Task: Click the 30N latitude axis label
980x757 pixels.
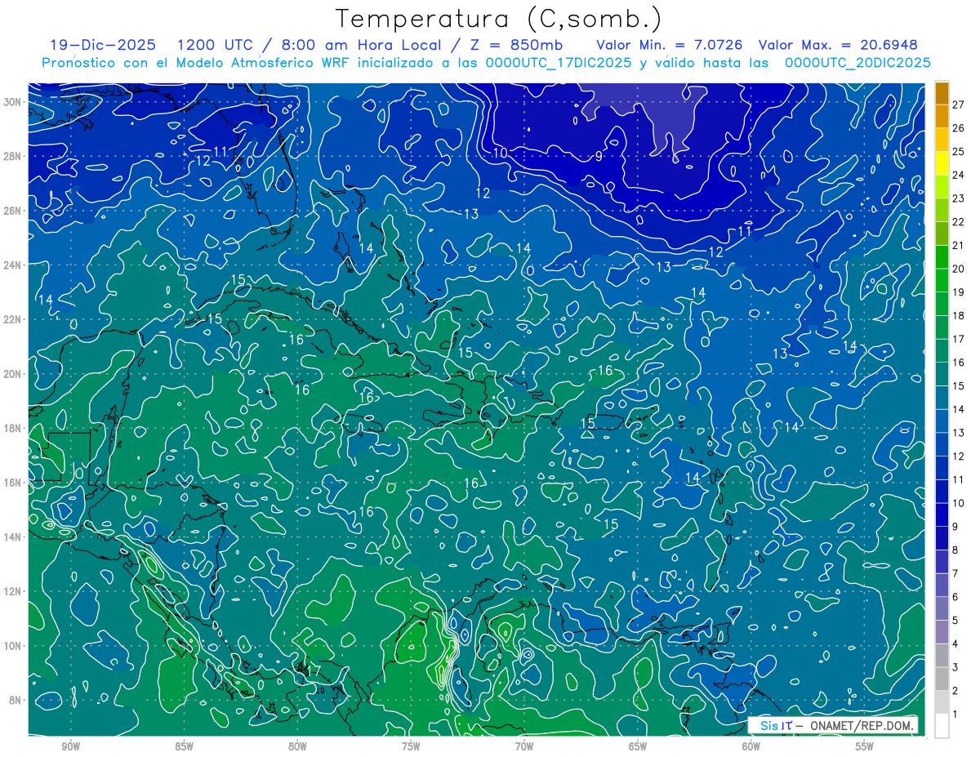Action: [13, 102]
